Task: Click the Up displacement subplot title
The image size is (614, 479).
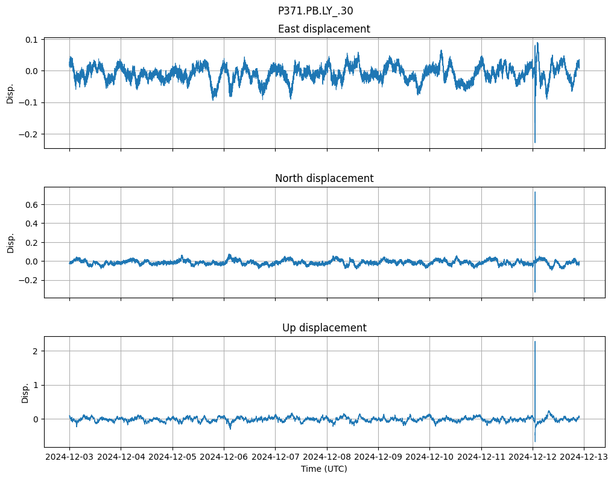Action: point(324,328)
